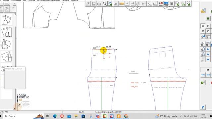
Task: Click the F3 toolbar icon
Action: 183,4
